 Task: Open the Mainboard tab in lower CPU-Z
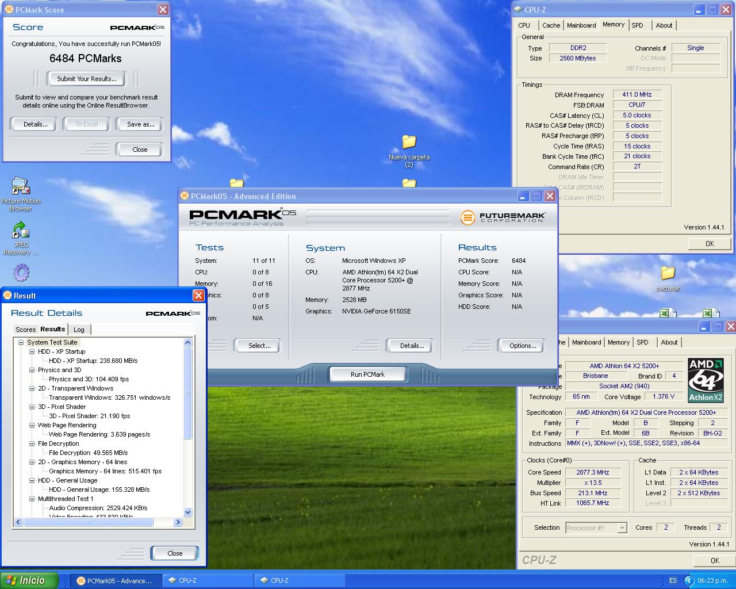(586, 342)
